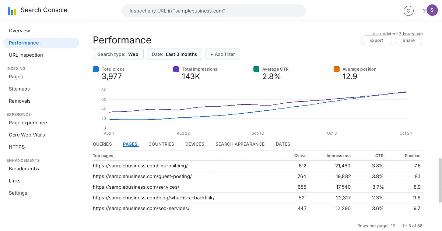442x231 pixels.
Task: Click the what-is-a-backlink blog URL row
Action: [x=258, y=198]
